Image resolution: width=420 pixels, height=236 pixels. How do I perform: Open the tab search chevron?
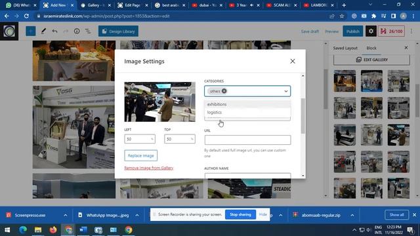click(370, 5)
